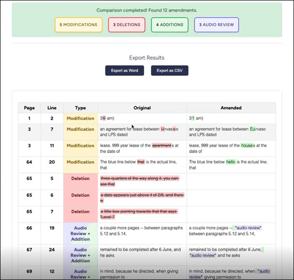This screenshot has width=294, height=280.
Task: Click line number 20 cell
Action: pyautogui.click(x=52, y=165)
